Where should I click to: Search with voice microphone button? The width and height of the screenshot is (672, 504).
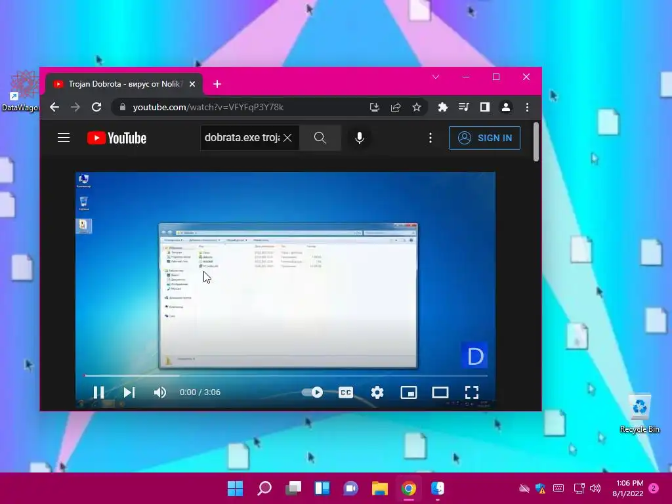pos(360,138)
